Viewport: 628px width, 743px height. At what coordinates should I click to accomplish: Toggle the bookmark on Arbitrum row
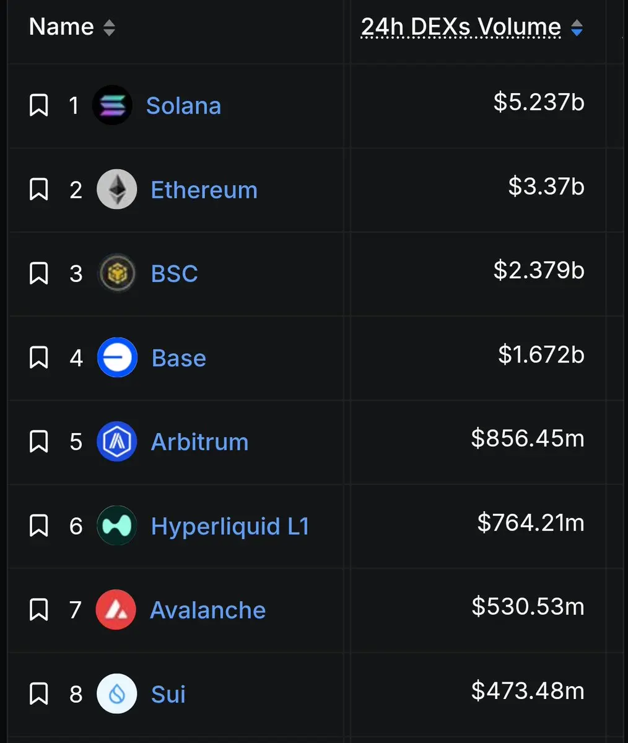39,441
